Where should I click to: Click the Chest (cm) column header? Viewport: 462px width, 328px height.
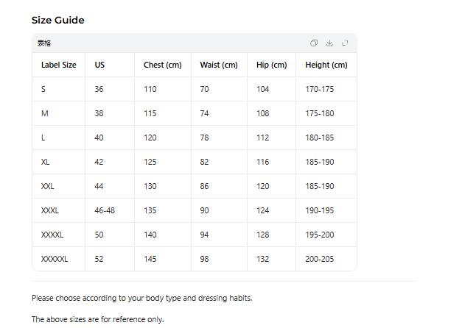click(162, 65)
